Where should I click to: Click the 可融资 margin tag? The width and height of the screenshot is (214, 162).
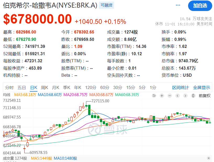[x=106, y=5]
